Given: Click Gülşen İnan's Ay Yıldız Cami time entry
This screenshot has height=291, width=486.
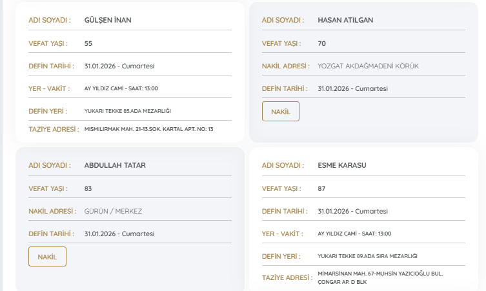Looking at the screenshot, I should (121, 88).
